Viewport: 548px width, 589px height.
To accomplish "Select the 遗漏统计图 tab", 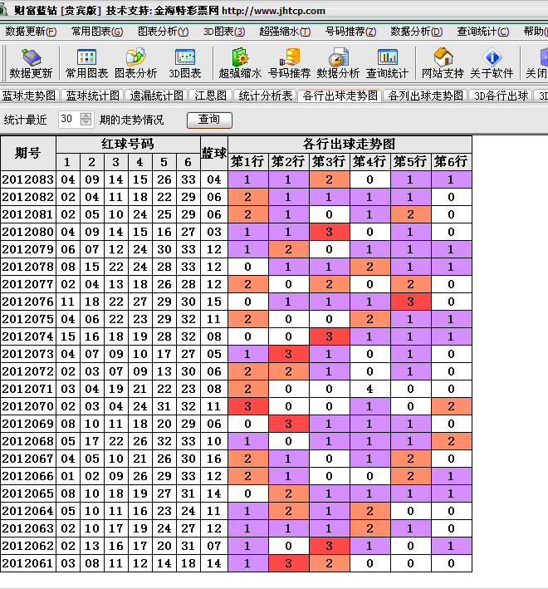I will (x=157, y=96).
